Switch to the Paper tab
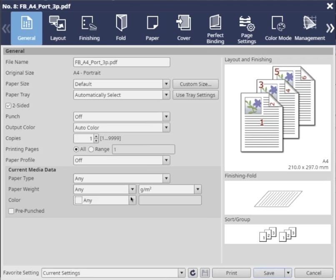This screenshot has height=280, width=336. pyautogui.click(x=152, y=28)
